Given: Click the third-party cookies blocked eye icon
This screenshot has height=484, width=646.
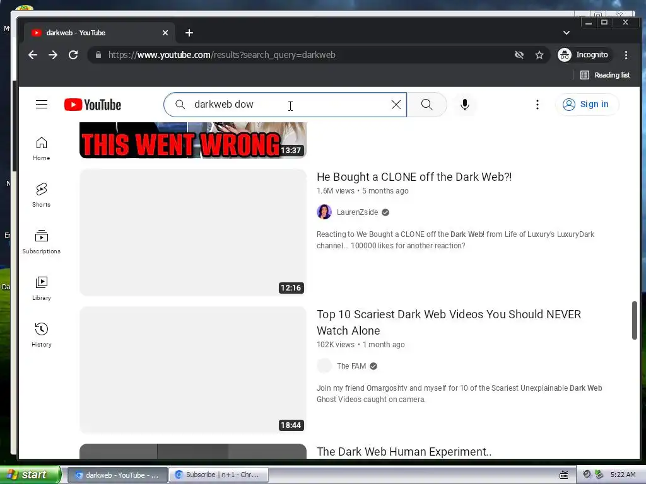Looking at the screenshot, I should click(x=519, y=55).
